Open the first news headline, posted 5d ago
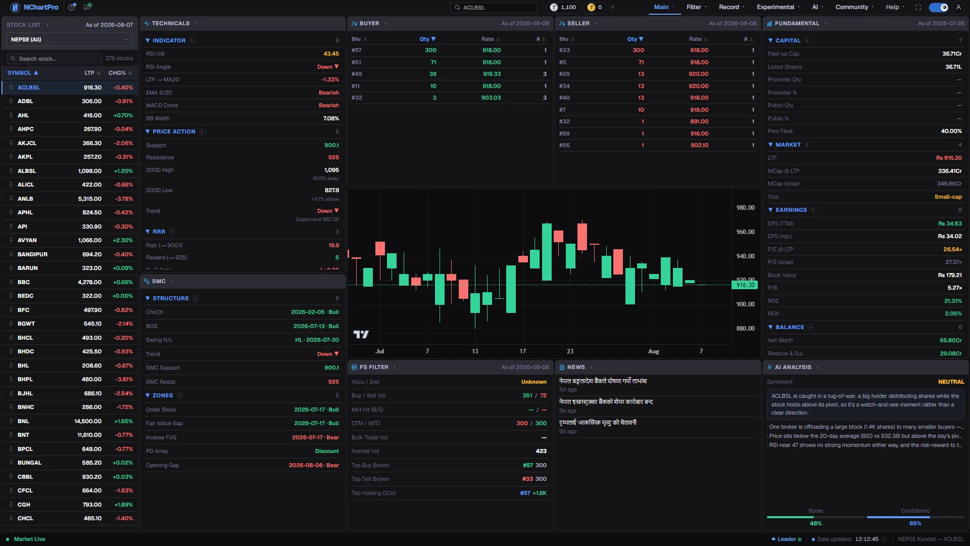 click(x=603, y=381)
